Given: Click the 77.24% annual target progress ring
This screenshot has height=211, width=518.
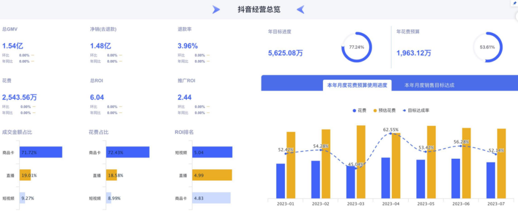Looking at the screenshot, I should 356,47.
